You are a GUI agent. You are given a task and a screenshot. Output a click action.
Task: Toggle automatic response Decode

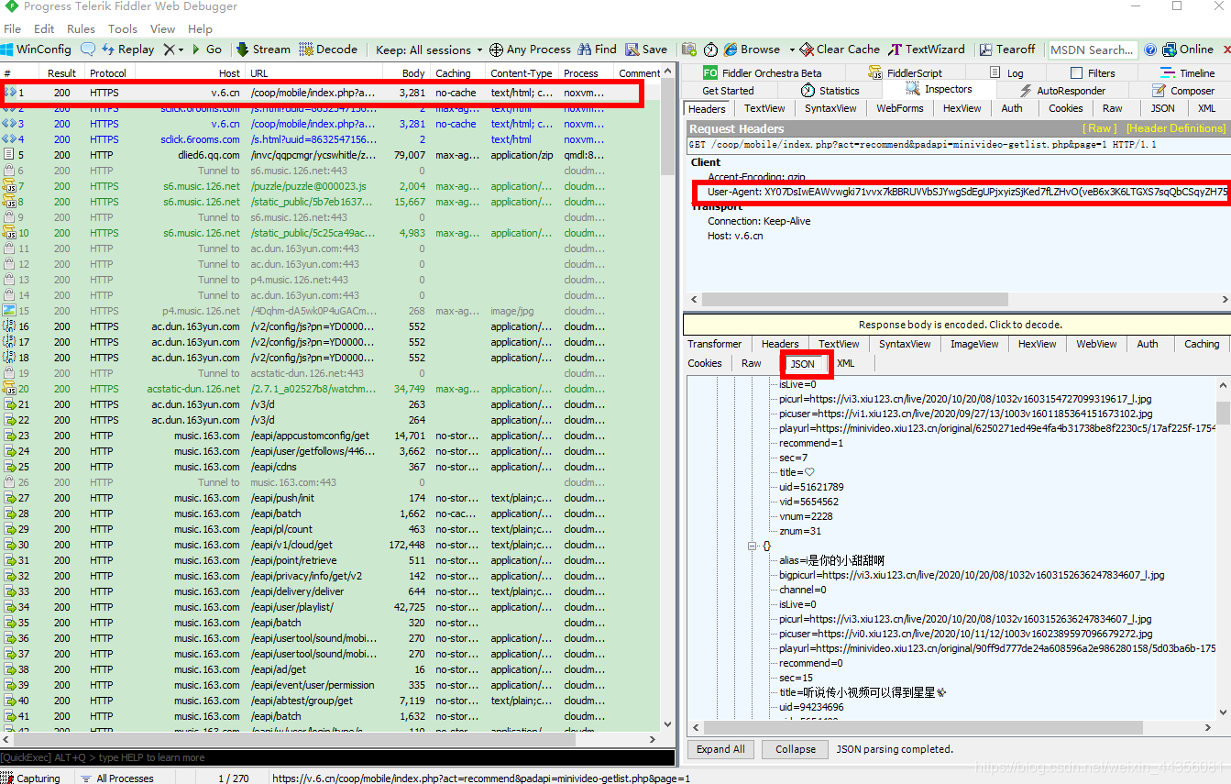pyautogui.click(x=330, y=49)
